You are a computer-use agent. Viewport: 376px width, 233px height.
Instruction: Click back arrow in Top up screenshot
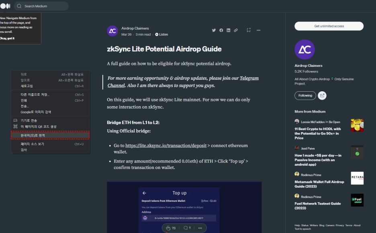[x=144, y=193]
